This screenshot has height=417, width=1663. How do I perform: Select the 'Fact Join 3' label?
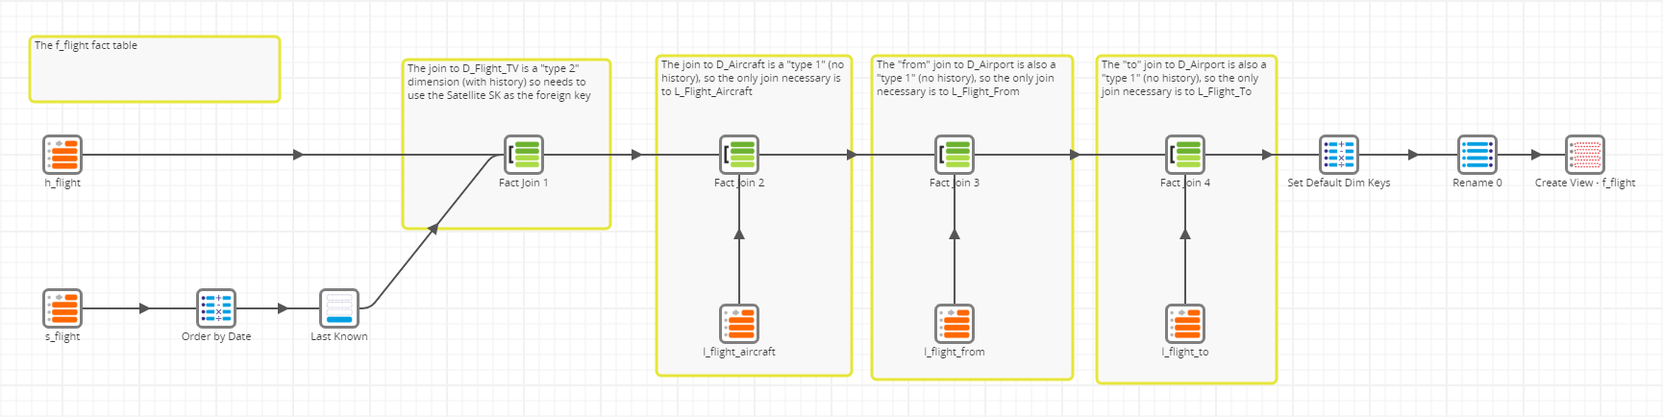(x=955, y=183)
